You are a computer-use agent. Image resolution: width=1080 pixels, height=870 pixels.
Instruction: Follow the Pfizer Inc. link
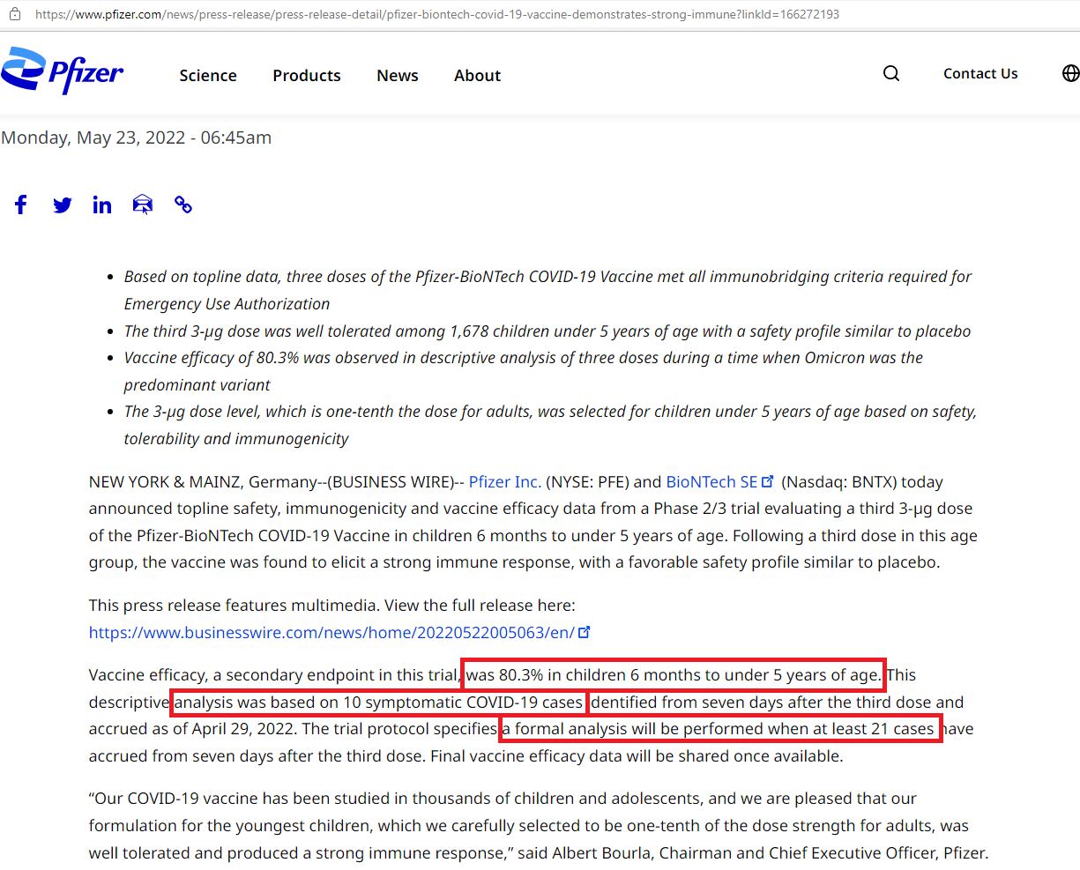505,481
